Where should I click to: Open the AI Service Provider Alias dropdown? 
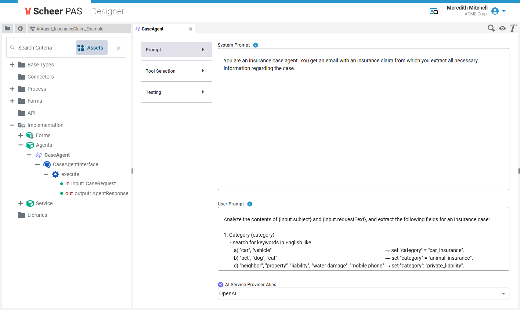[x=503, y=293]
